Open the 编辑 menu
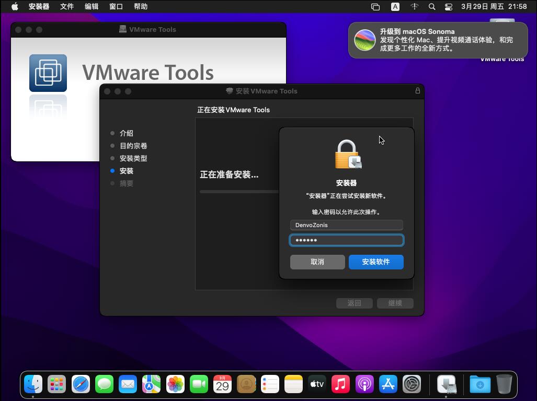This screenshot has height=401, width=537. [x=92, y=7]
